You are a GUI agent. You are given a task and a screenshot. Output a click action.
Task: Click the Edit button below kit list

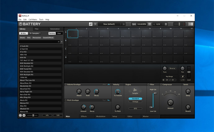tap(58, 115)
